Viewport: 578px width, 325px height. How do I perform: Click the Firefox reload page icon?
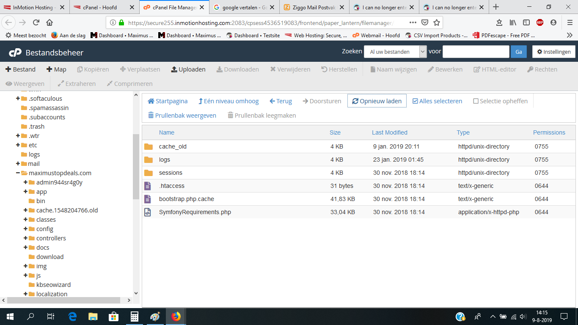pos(36,22)
